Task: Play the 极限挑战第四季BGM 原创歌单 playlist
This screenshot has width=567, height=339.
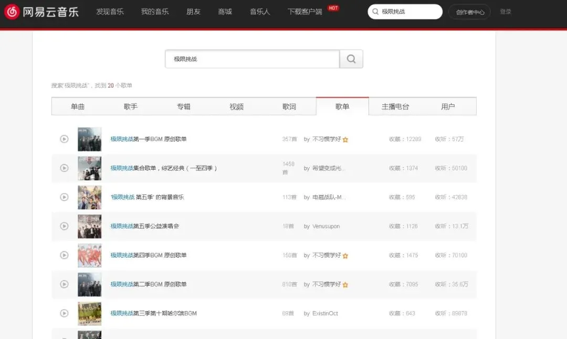Action: [64, 255]
